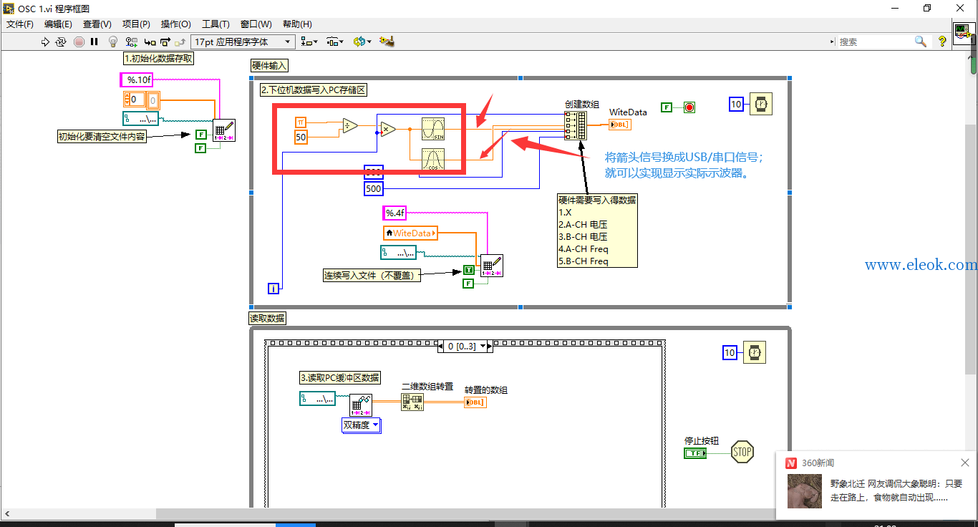Open the 文件(F) menu
This screenshot has height=527, width=978.
pos(20,24)
